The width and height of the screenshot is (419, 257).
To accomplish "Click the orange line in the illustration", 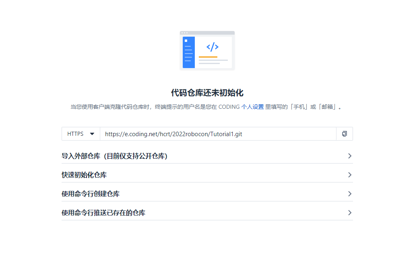I will [208, 57].
